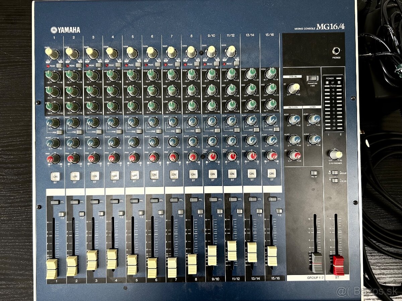Click the channel 15/16 fader
402x301 pixels.
(x=272, y=256)
